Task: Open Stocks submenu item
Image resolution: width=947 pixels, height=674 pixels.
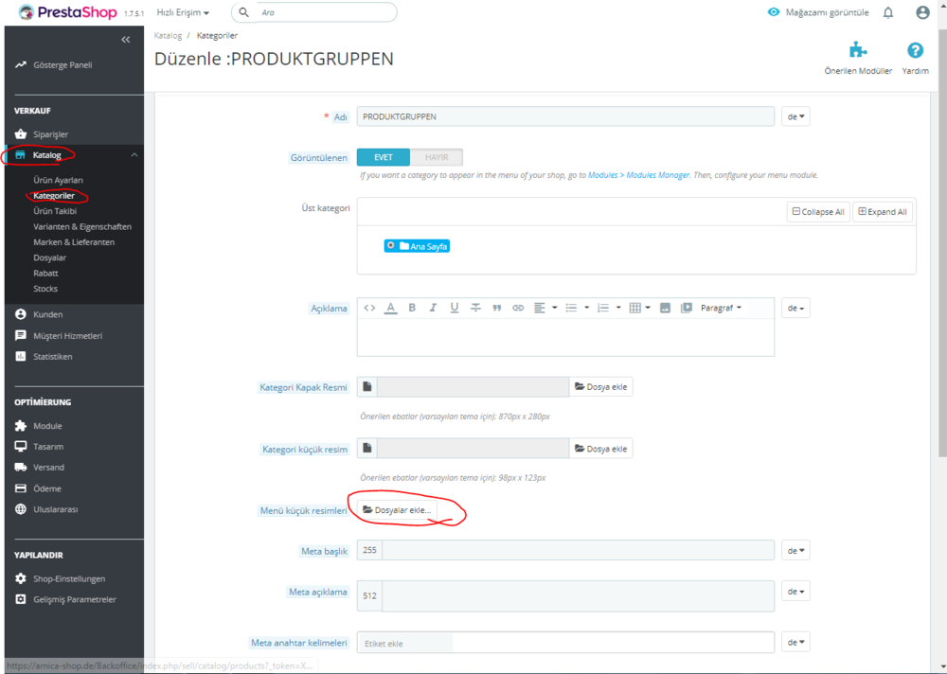Action: coord(45,289)
